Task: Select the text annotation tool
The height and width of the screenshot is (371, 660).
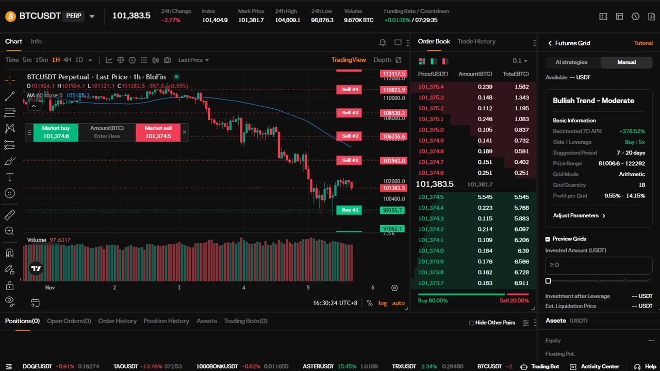Action: (9, 177)
